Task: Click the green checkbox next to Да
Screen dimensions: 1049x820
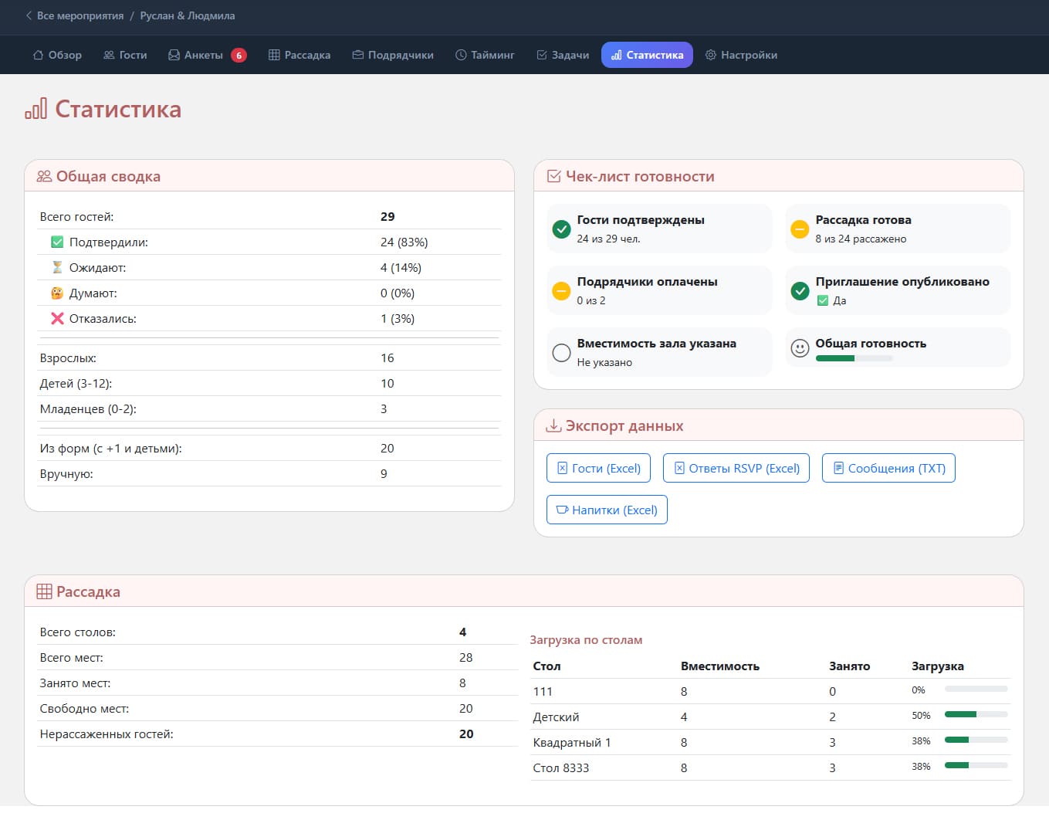Action: tap(823, 300)
